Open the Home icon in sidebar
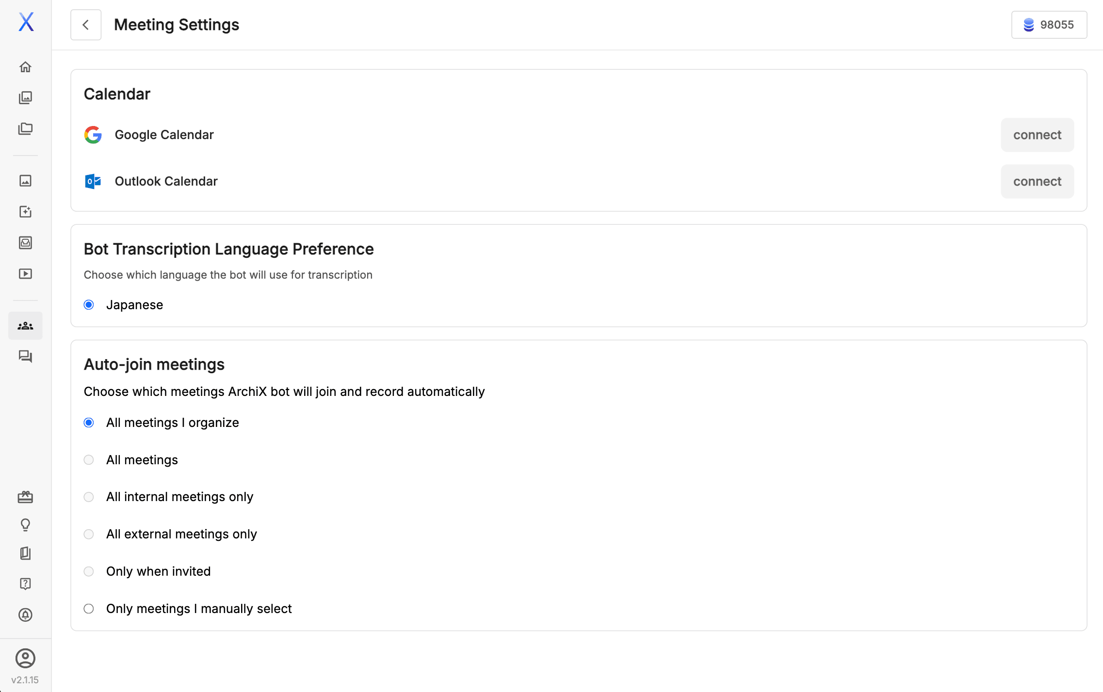Image resolution: width=1103 pixels, height=692 pixels. point(25,67)
